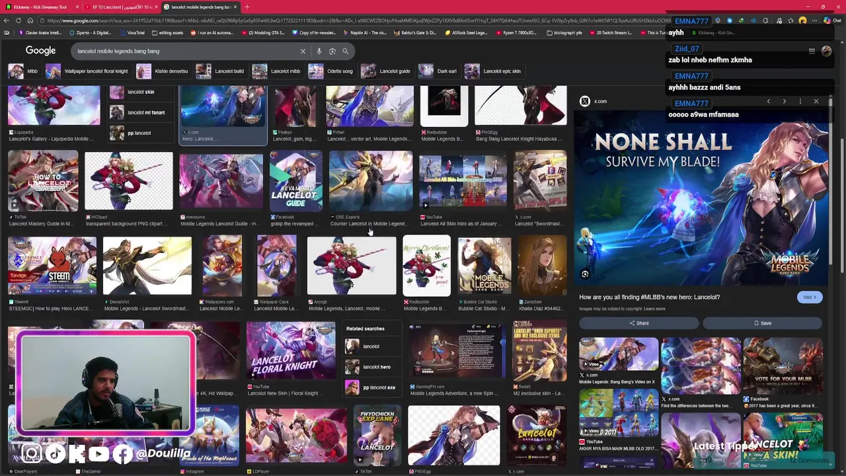Image resolution: width=846 pixels, height=476 pixels.
Task: Open the Google account avatar
Action: tap(826, 51)
